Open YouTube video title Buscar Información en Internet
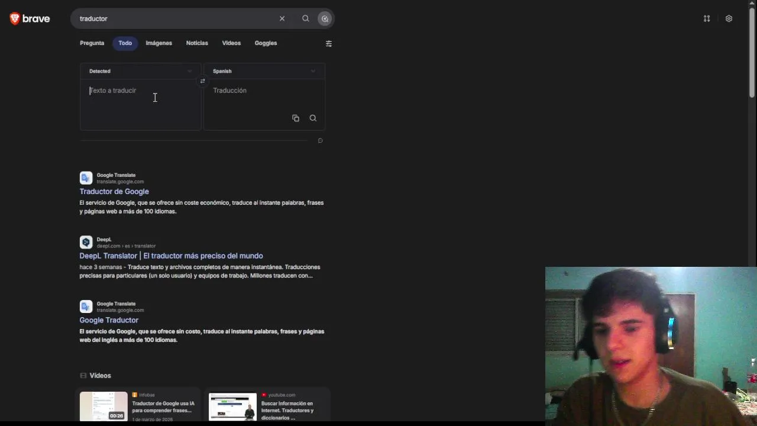 (287, 411)
